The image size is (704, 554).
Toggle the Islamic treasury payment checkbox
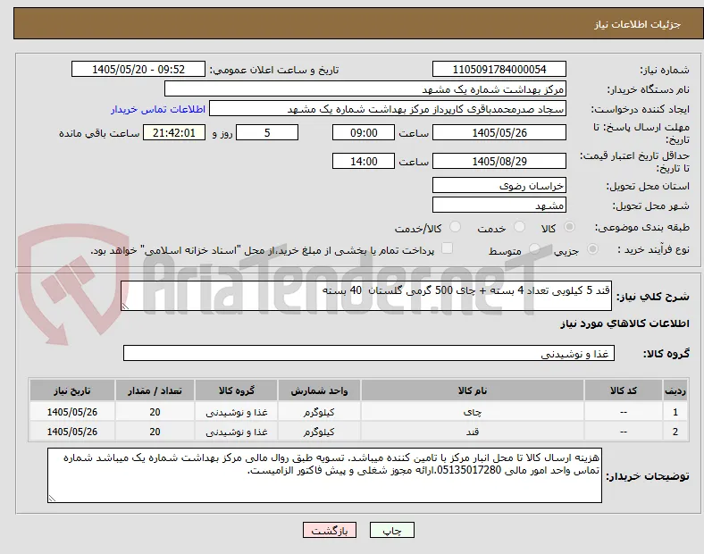click(x=448, y=248)
